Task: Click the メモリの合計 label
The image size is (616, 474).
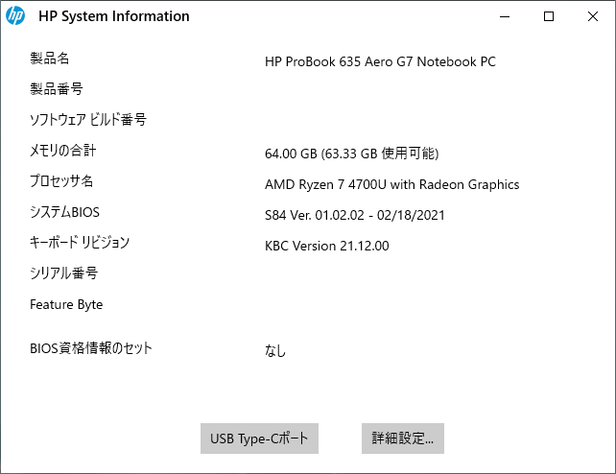Action: 63,151
